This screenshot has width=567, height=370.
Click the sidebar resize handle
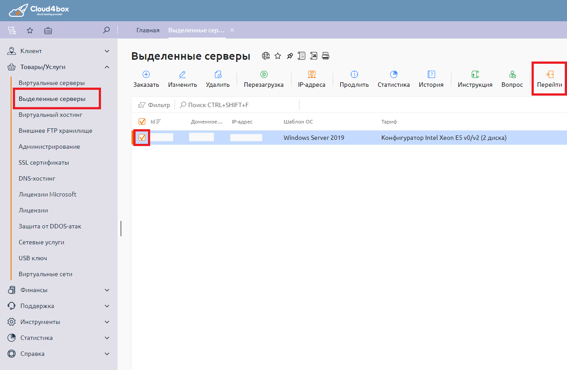pyautogui.click(x=121, y=228)
